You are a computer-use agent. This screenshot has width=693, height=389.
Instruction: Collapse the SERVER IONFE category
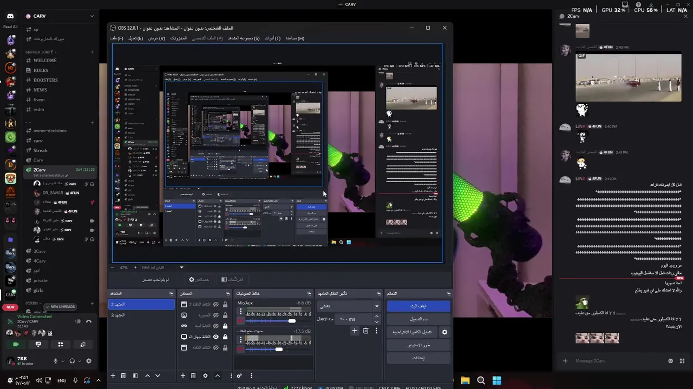click(41, 52)
